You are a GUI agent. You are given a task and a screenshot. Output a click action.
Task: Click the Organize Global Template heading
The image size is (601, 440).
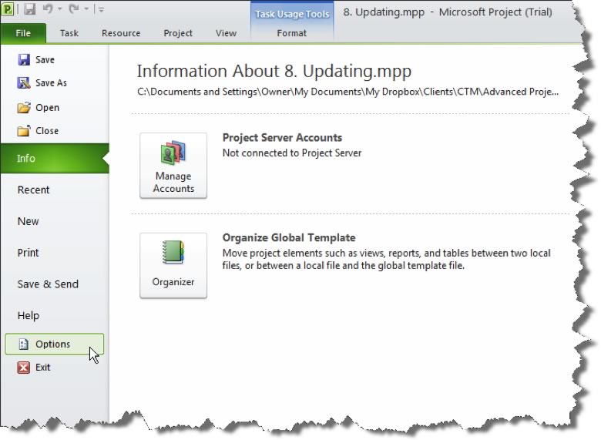click(x=289, y=237)
